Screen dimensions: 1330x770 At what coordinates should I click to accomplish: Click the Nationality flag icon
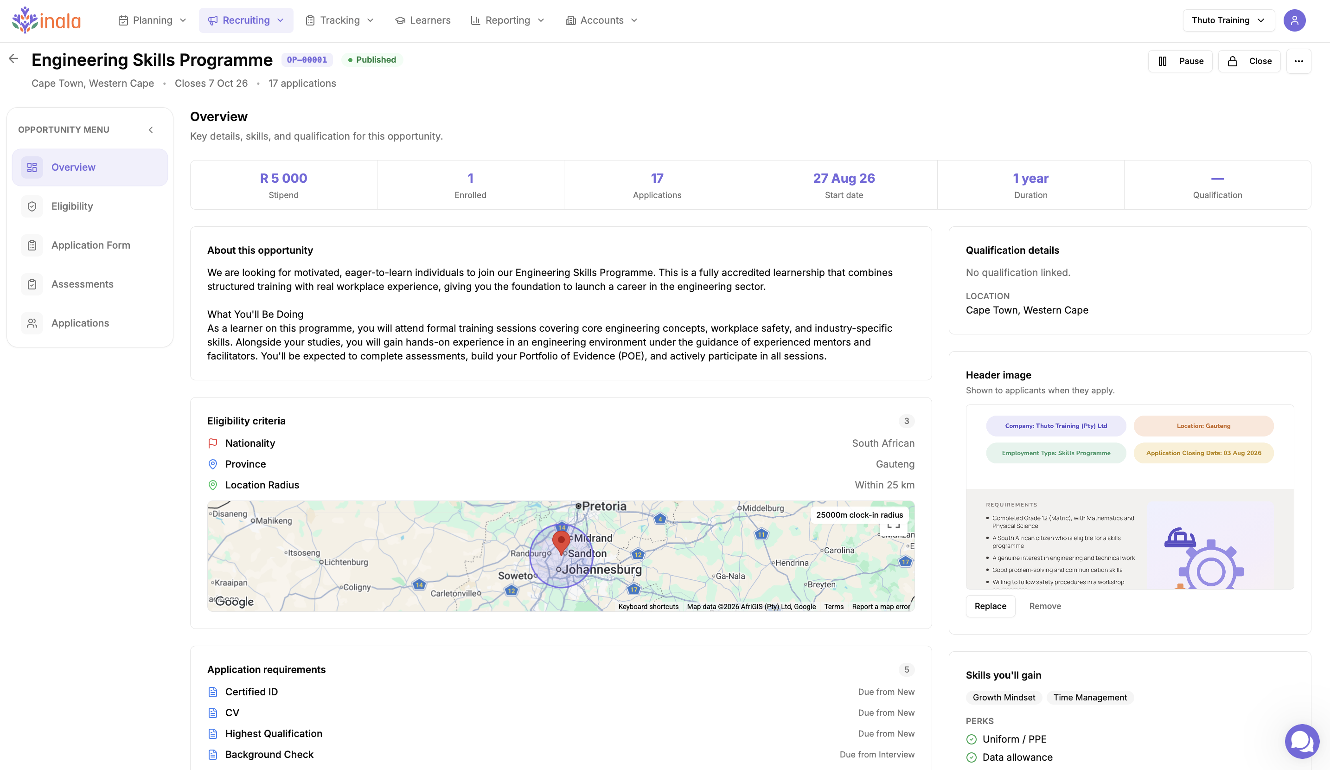[213, 443]
